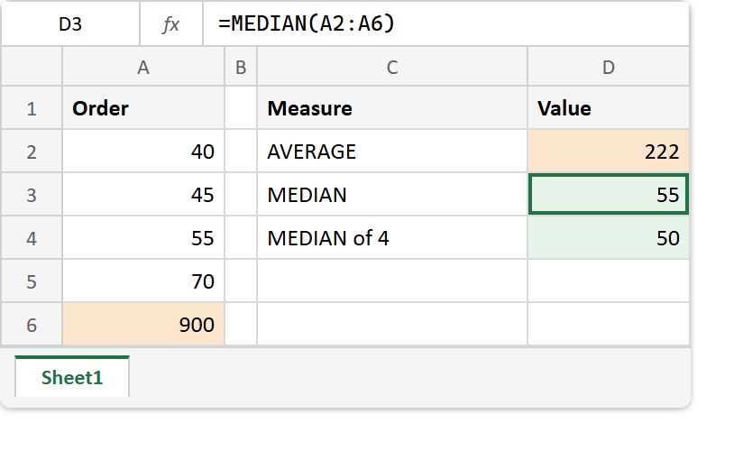The height and width of the screenshot is (451, 734).
Task: Click the Order header cell
Action: coord(143,108)
